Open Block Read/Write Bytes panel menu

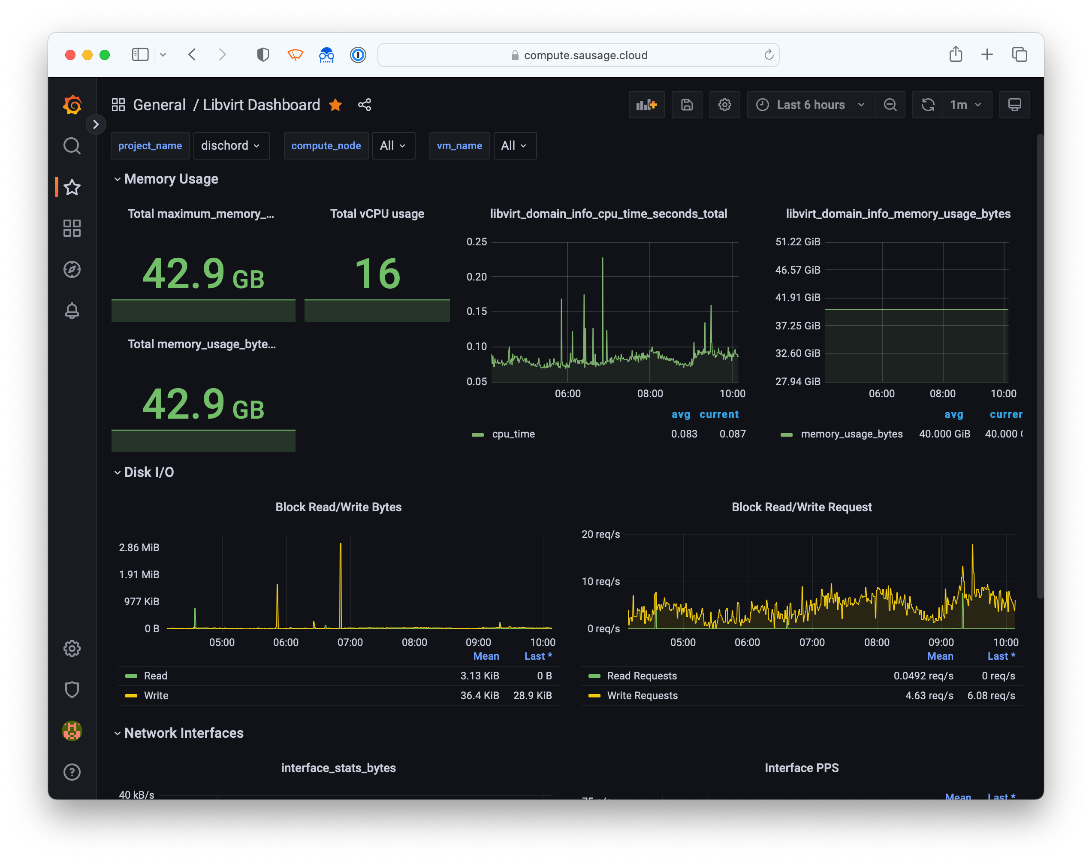(x=338, y=507)
